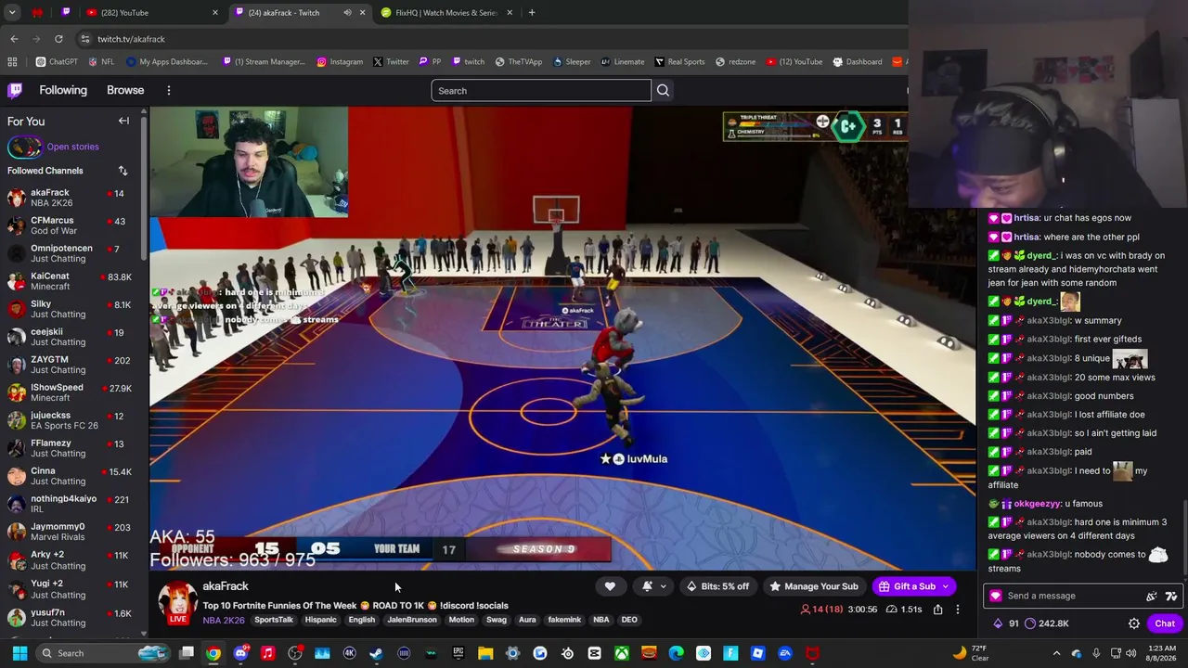The height and width of the screenshot is (668, 1188).
Task: Click the Bits diamond icon in chat
Action: click(x=998, y=623)
